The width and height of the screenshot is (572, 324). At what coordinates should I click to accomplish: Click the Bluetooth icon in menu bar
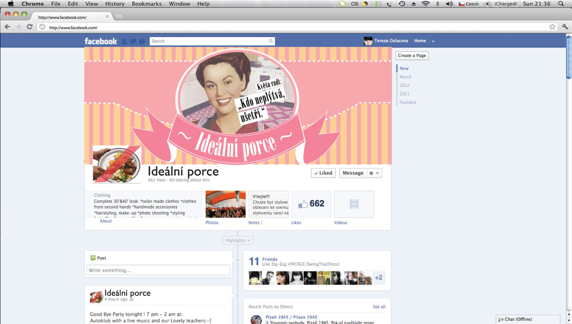pos(438,4)
